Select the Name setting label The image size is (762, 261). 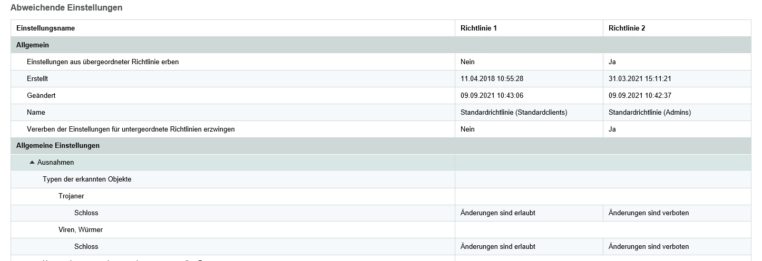coord(36,113)
